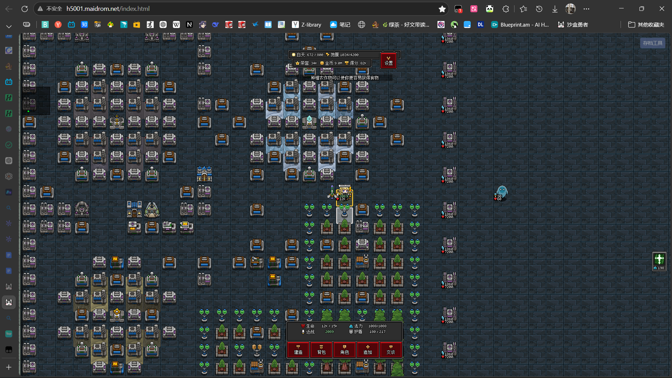
Task: Open the Notion N bookmark icon
Action: (x=189, y=24)
